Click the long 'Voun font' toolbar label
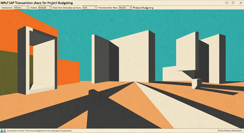The image size is (244, 133). (67, 8)
